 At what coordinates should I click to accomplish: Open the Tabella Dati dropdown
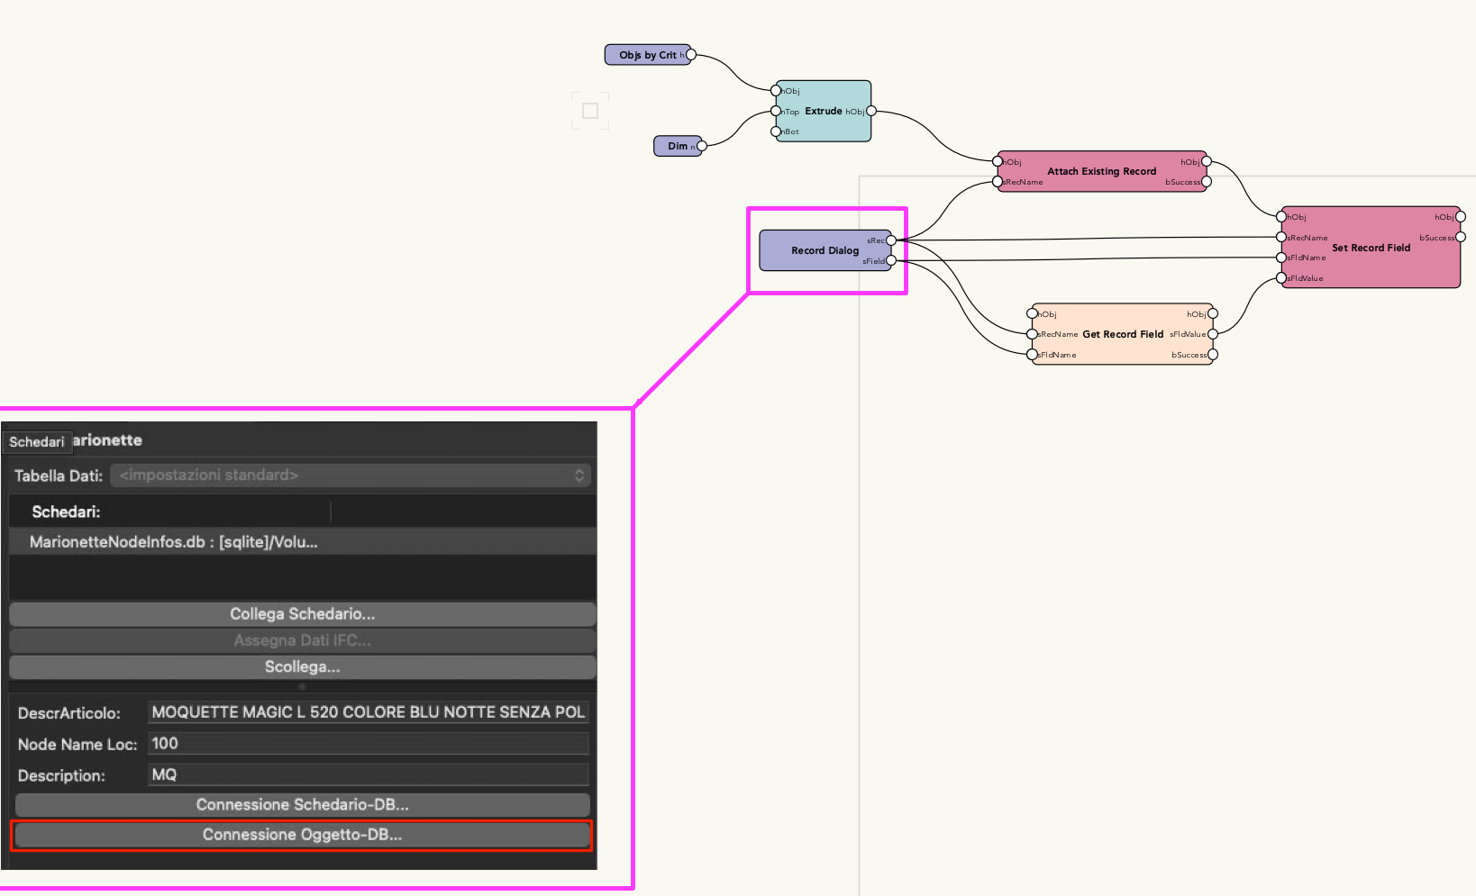[351, 475]
